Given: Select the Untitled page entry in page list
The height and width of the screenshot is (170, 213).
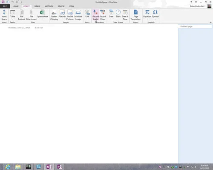Looking at the screenshot, I should click(x=195, y=26).
